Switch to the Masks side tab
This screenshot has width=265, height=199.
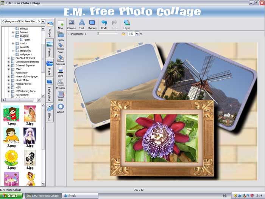pyautogui.click(x=50, y=68)
